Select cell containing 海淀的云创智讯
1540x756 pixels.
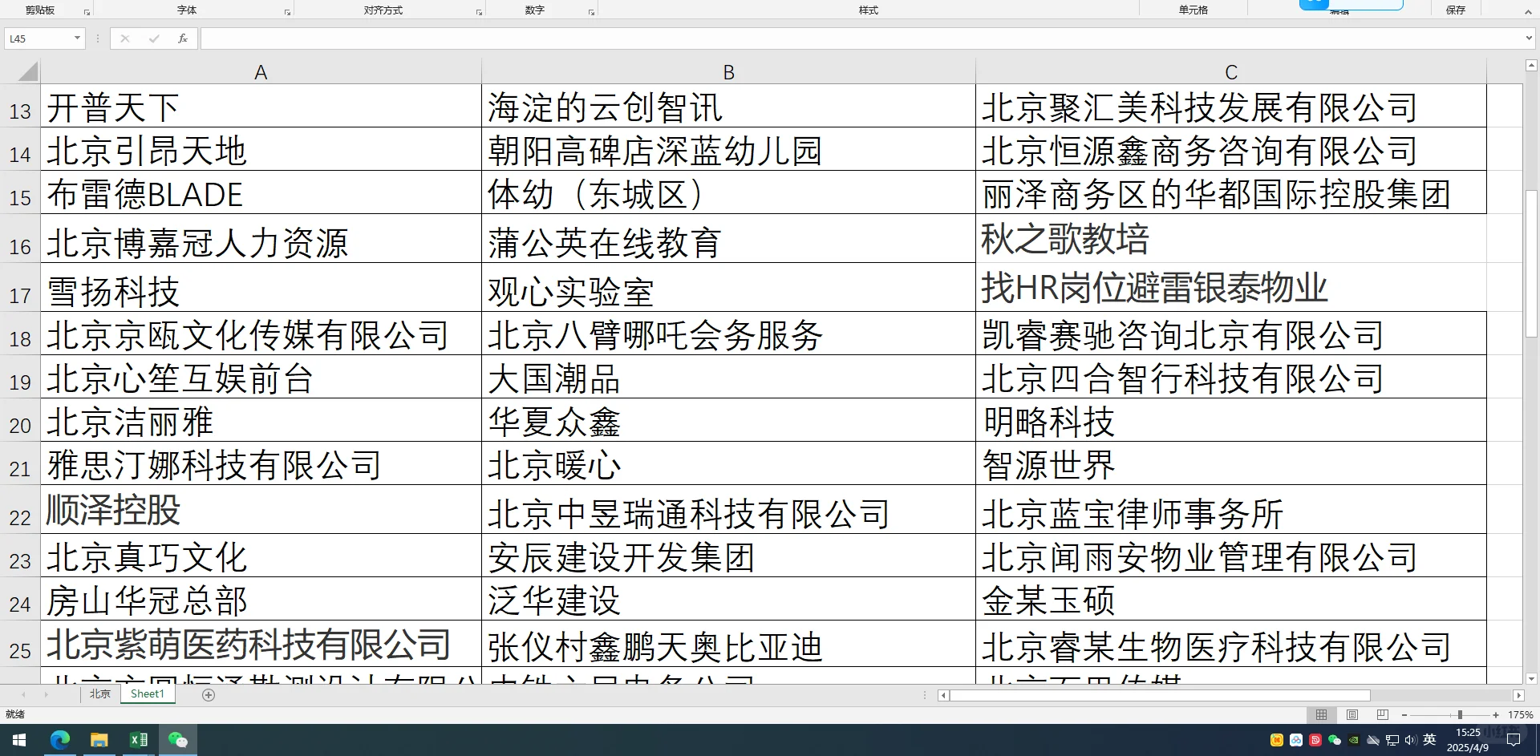coord(728,107)
